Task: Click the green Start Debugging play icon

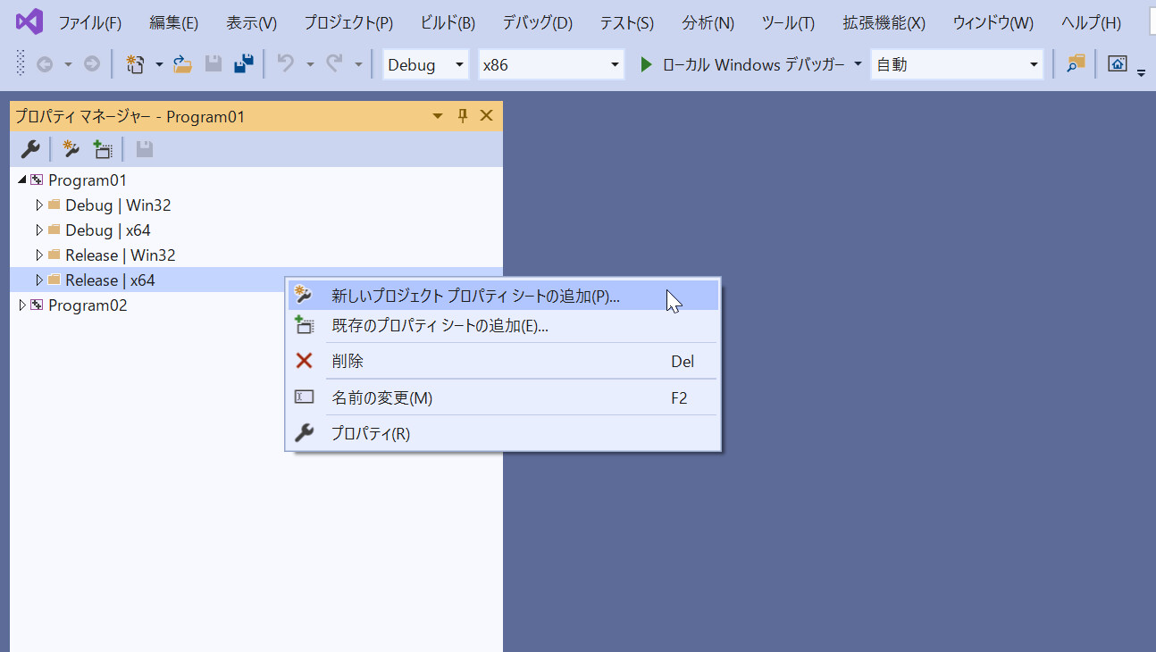Action: pyautogui.click(x=646, y=64)
